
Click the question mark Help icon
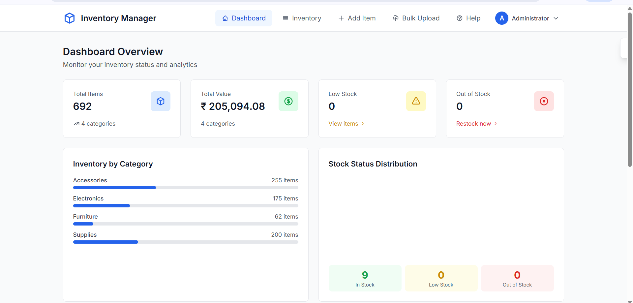[459, 18]
